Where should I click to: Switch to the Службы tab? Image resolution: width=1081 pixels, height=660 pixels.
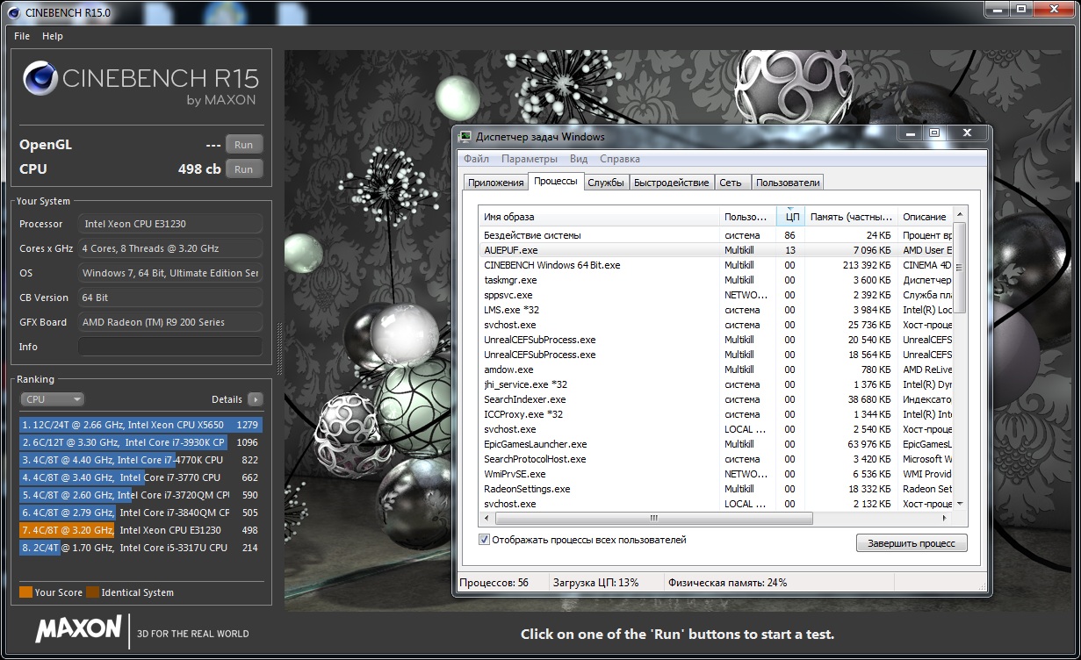(x=606, y=183)
